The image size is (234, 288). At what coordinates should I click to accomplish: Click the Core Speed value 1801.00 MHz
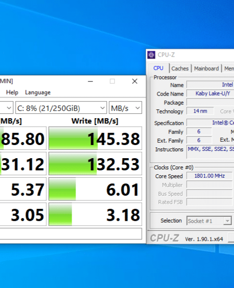210,176
